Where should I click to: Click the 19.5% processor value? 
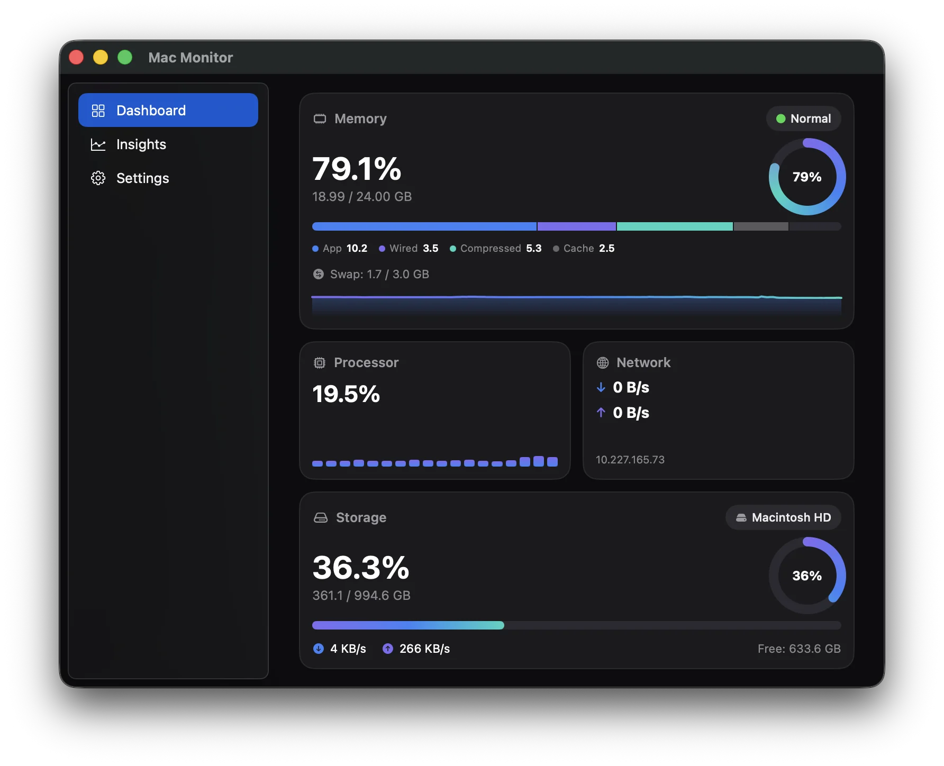pyautogui.click(x=346, y=394)
